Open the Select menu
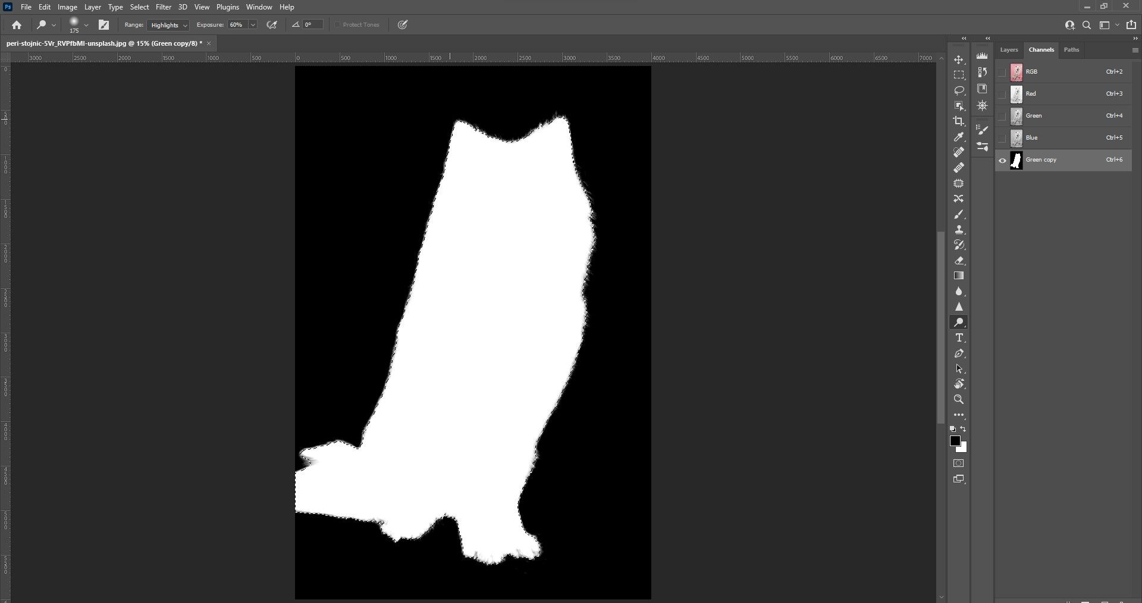The image size is (1142, 603). 140,7
